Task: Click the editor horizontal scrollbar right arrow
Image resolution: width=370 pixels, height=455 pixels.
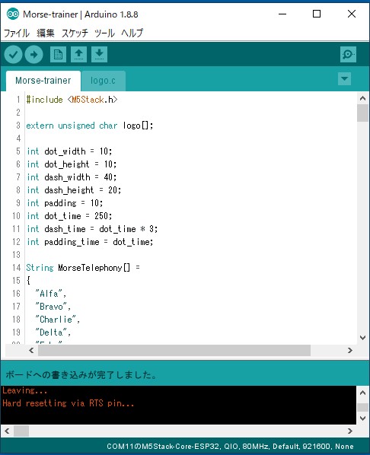Action: click(350, 351)
